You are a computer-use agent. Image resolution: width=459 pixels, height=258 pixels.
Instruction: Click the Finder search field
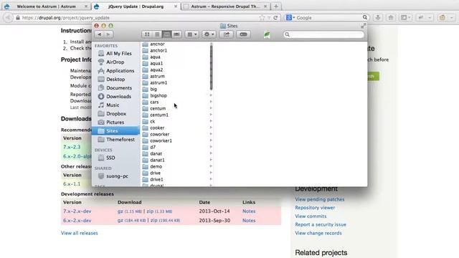click(323, 34)
